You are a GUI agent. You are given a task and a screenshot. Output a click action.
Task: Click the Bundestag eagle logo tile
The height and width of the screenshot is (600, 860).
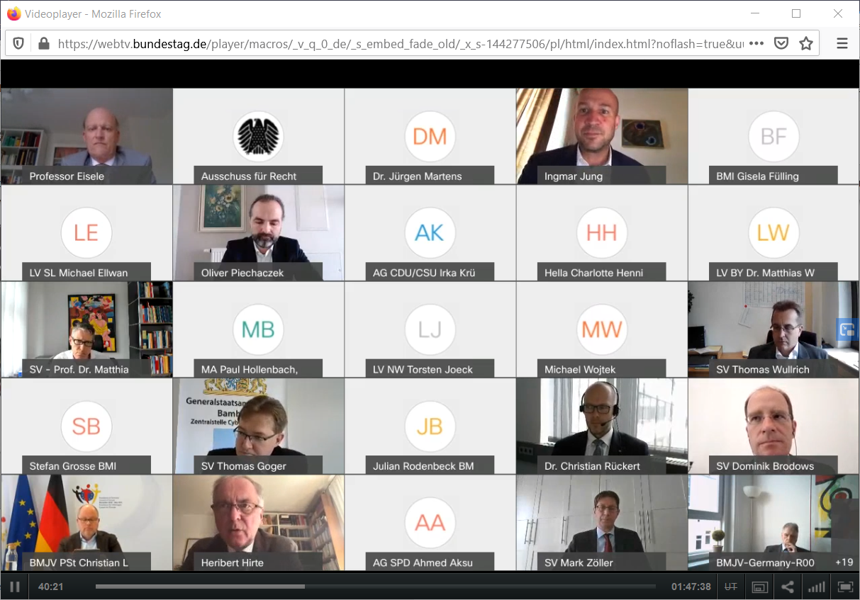(x=258, y=136)
